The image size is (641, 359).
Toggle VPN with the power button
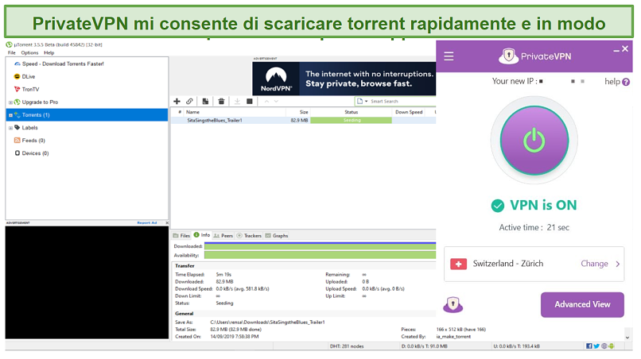pyautogui.click(x=534, y=141)
